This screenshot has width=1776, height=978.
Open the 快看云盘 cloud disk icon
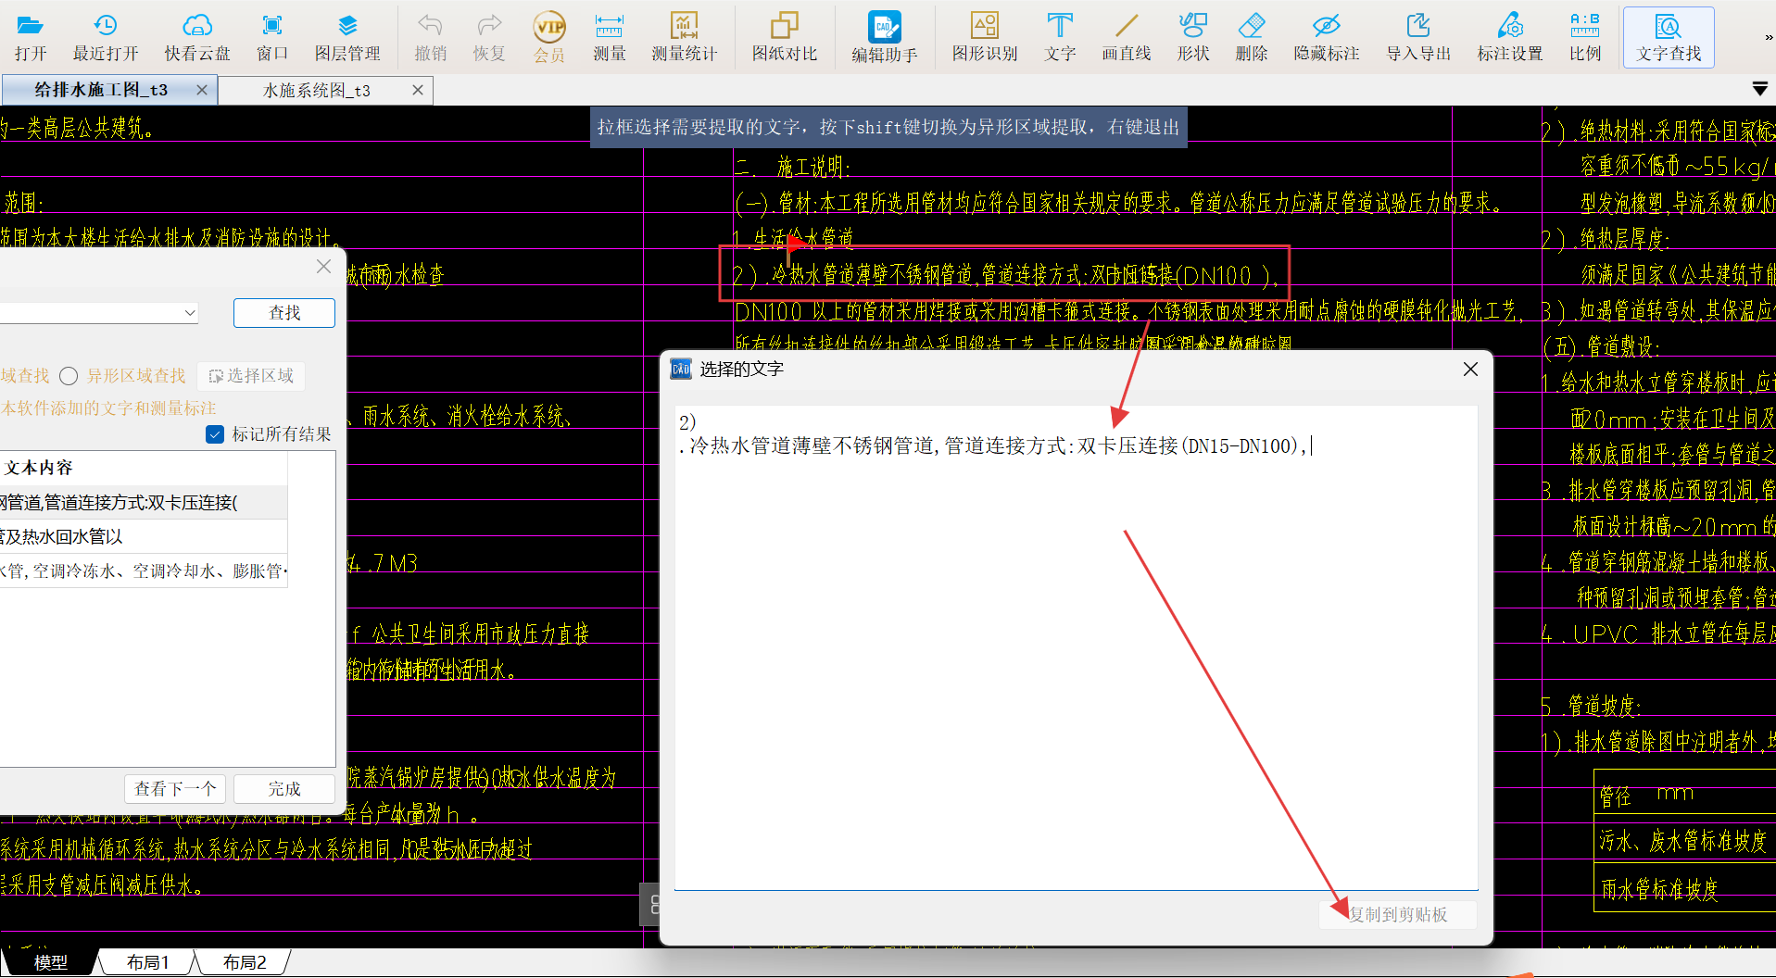[197, 37]
